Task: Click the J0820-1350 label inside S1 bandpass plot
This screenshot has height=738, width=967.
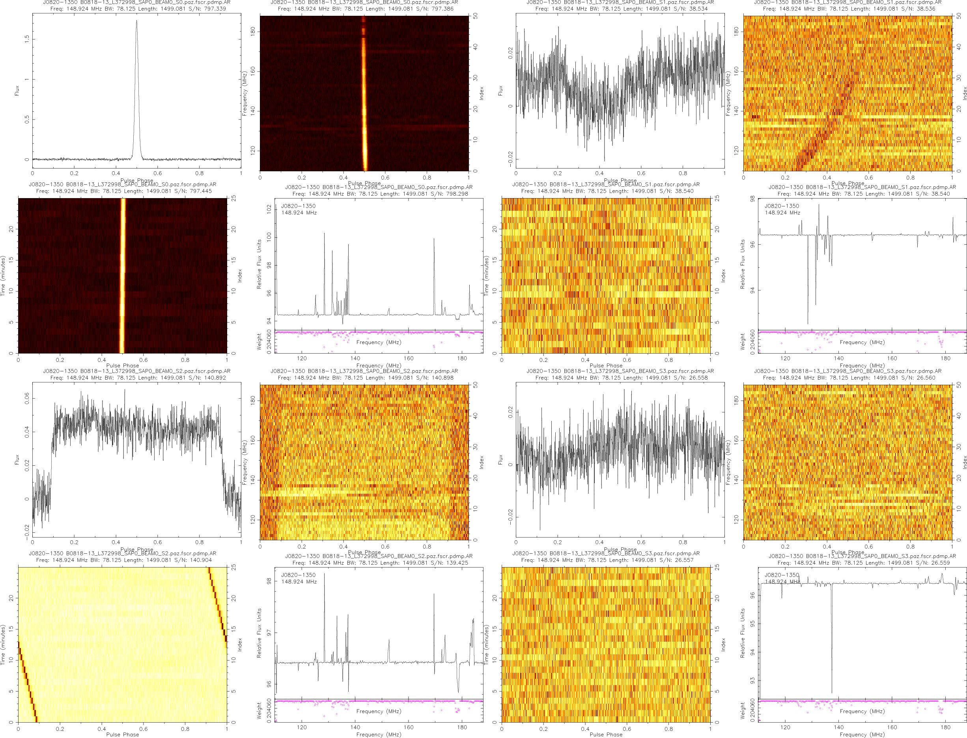Action: click(x=782, y=206)
